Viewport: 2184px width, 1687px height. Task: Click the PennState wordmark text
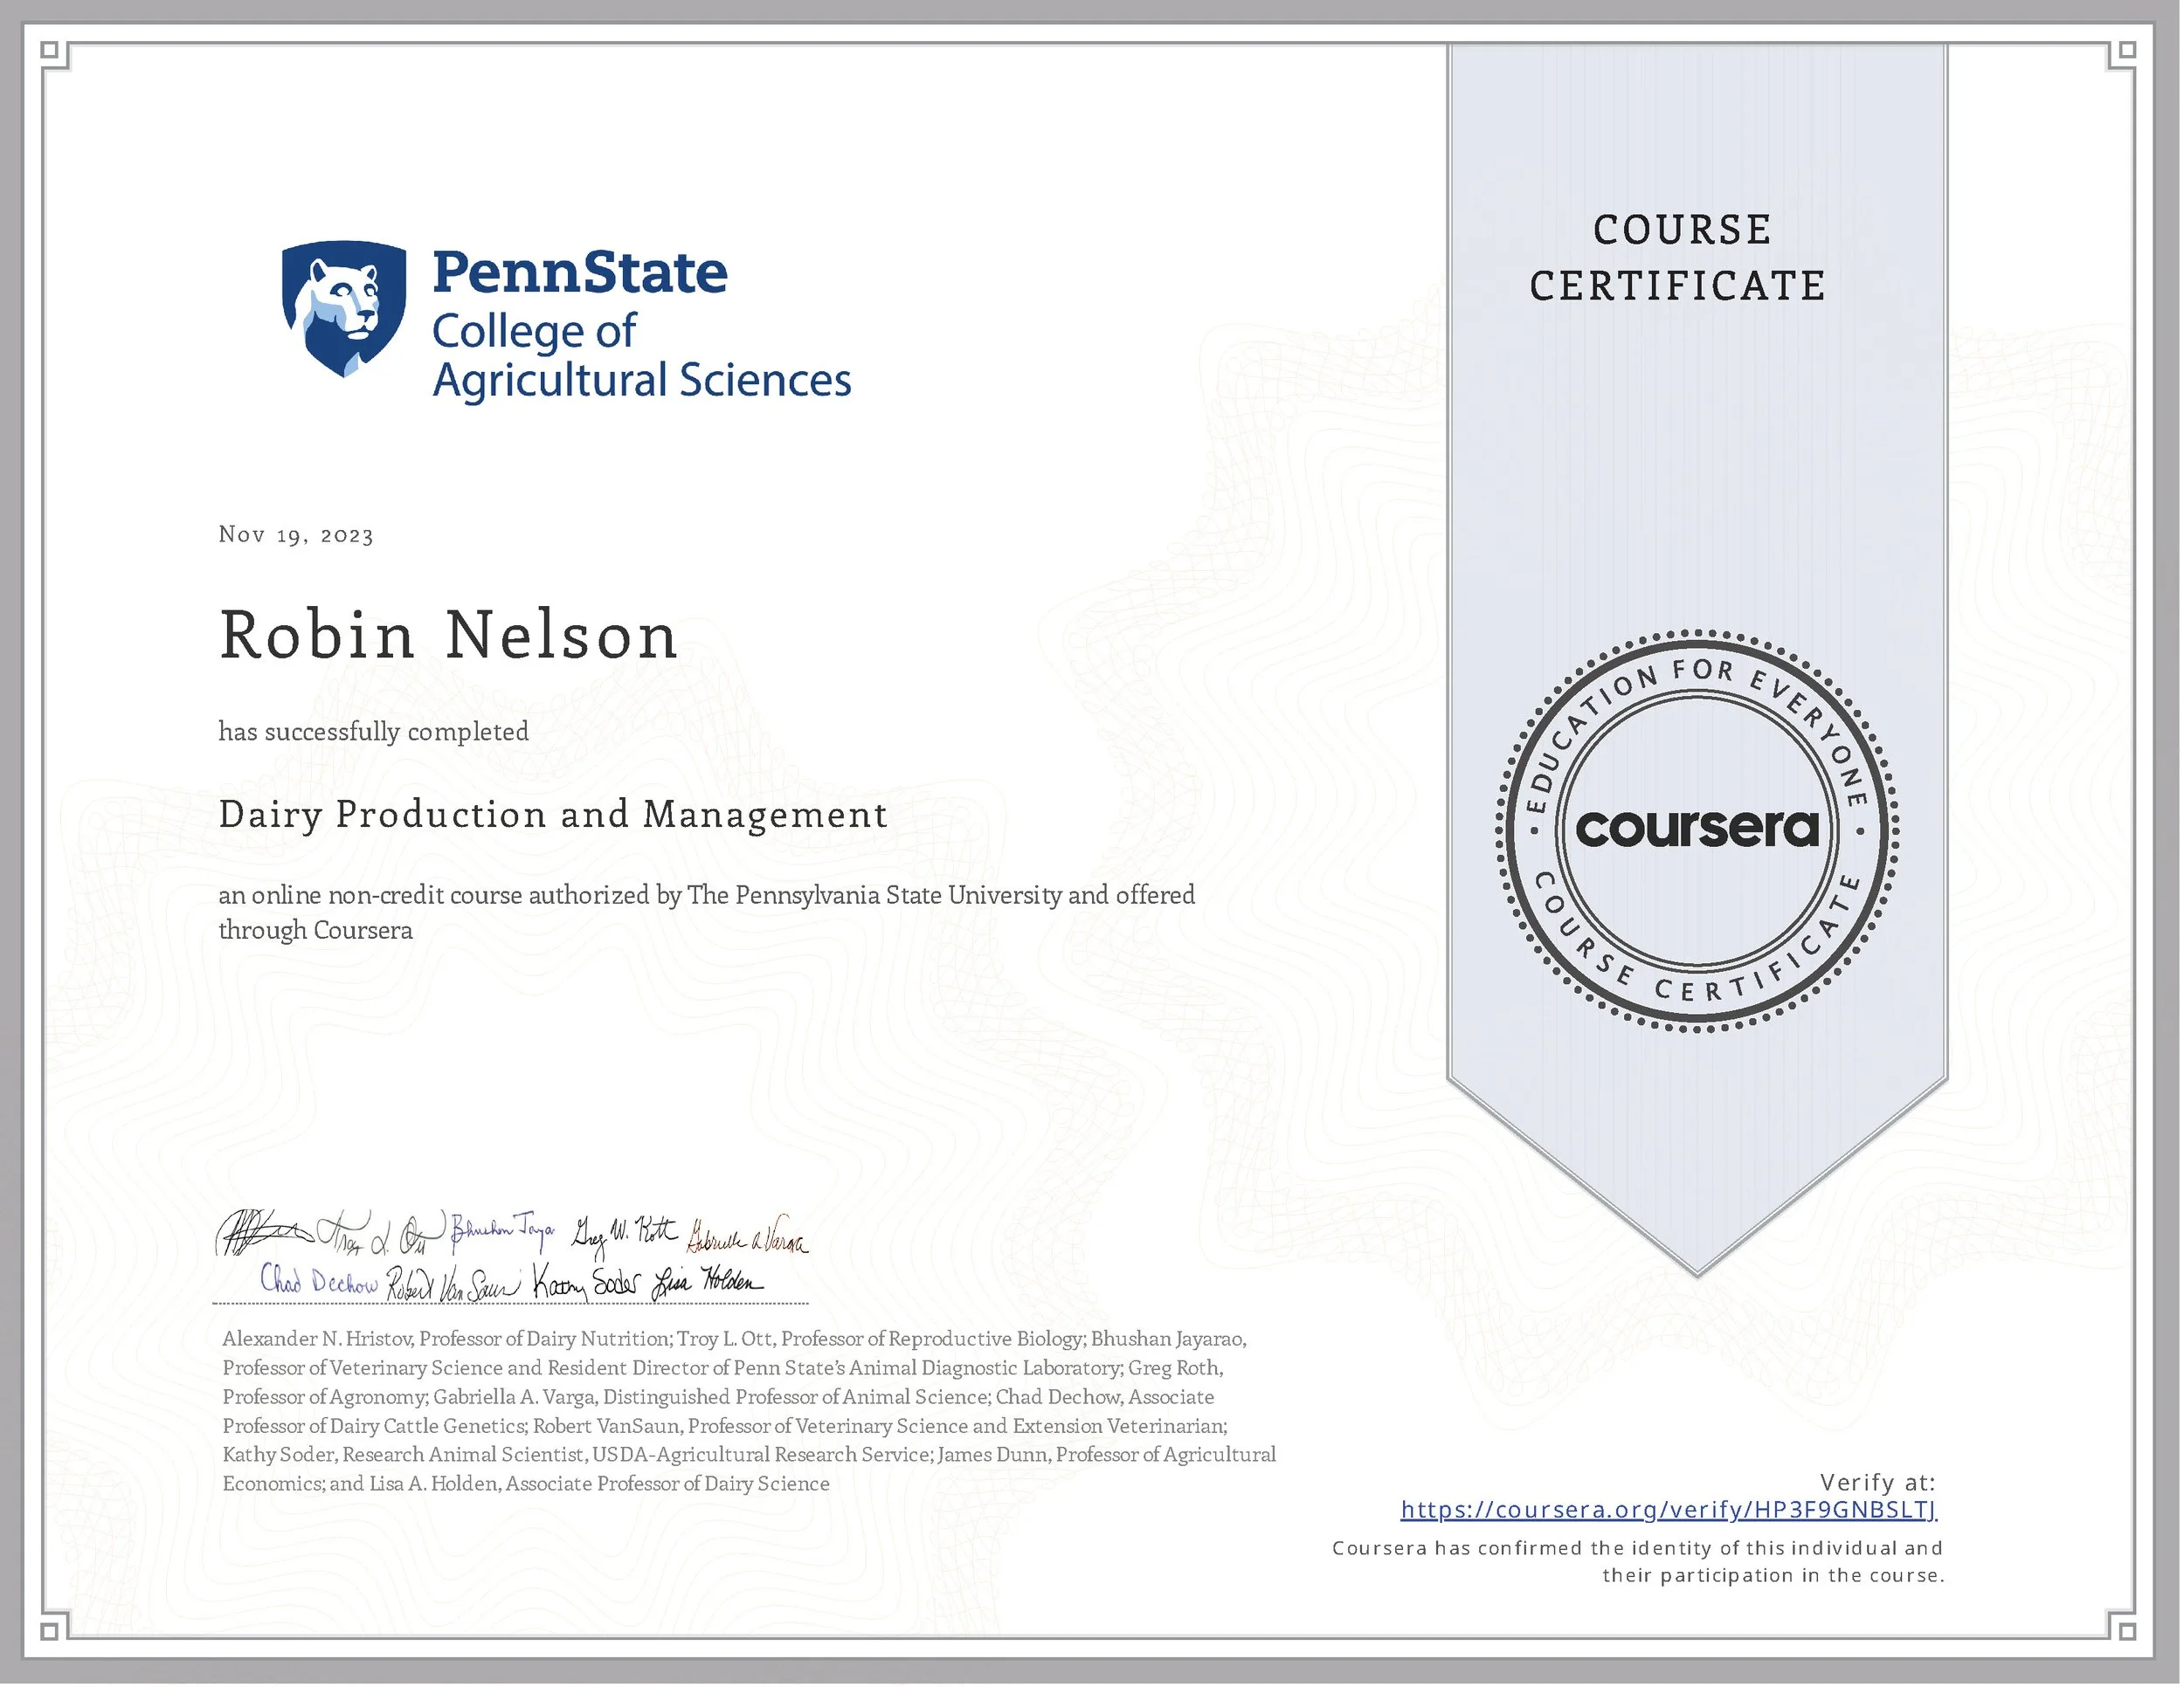click(x=579, y=272)
